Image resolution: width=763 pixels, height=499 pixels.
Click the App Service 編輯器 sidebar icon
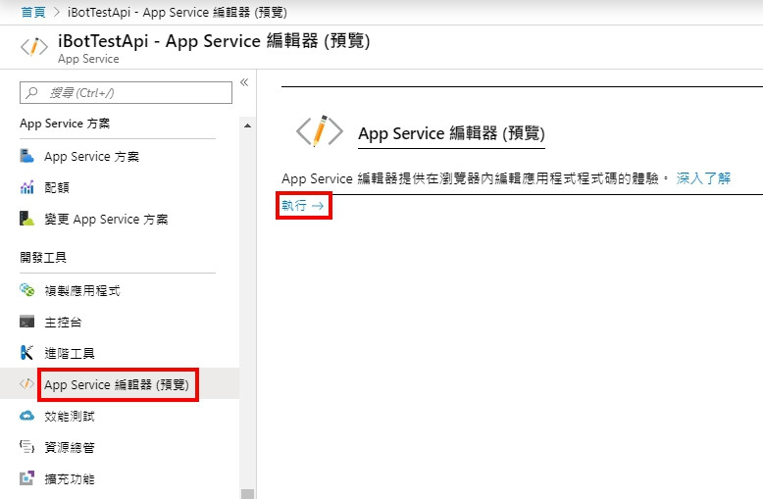(26, 384)
